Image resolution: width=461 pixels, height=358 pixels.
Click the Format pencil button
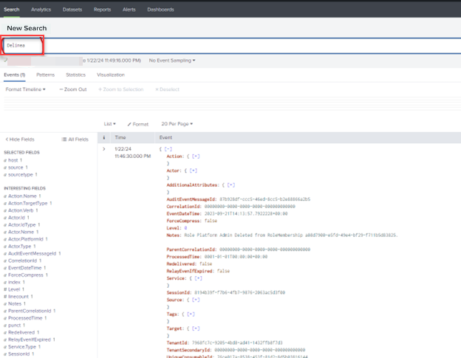[138, 124]
